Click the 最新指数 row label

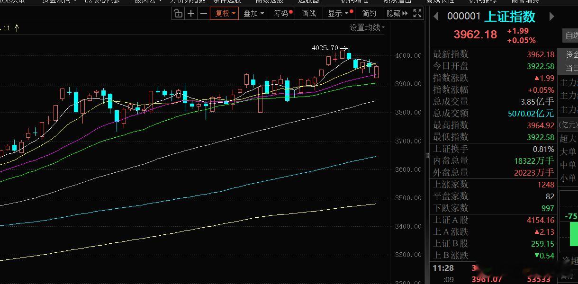451,54
